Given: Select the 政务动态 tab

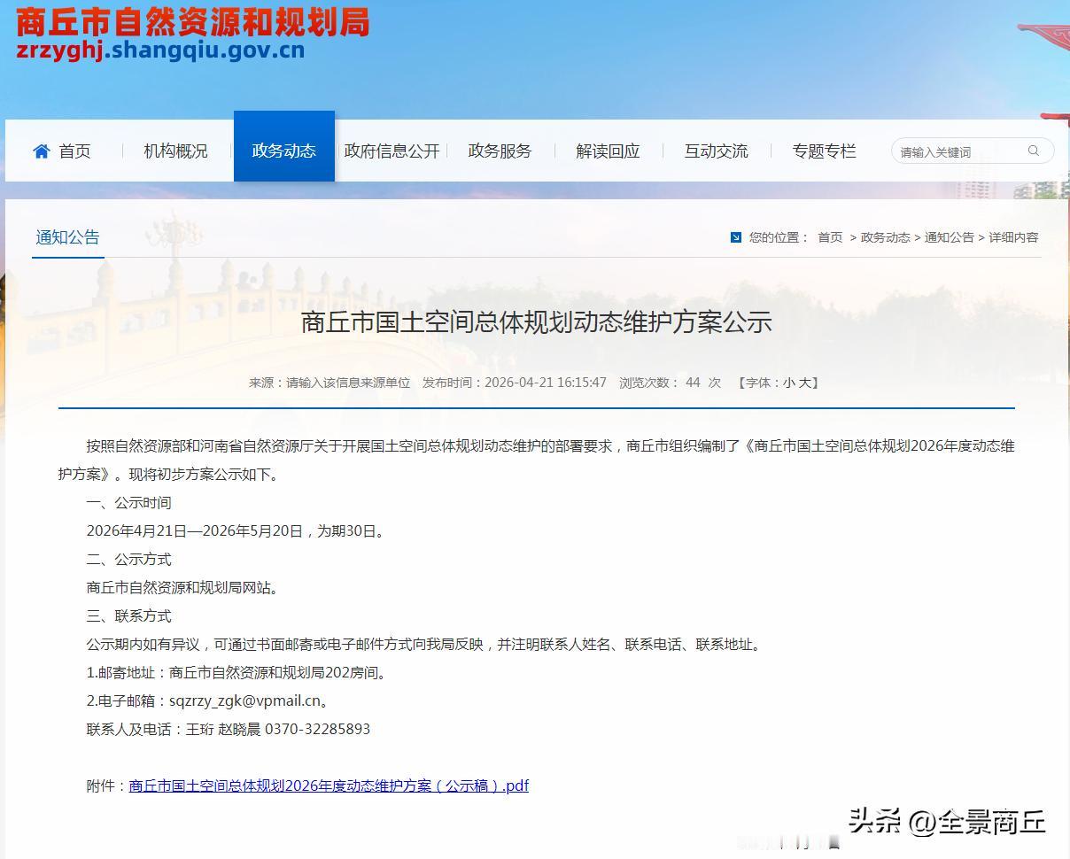Looking at the screenshot, I should (x=284, y=146).
